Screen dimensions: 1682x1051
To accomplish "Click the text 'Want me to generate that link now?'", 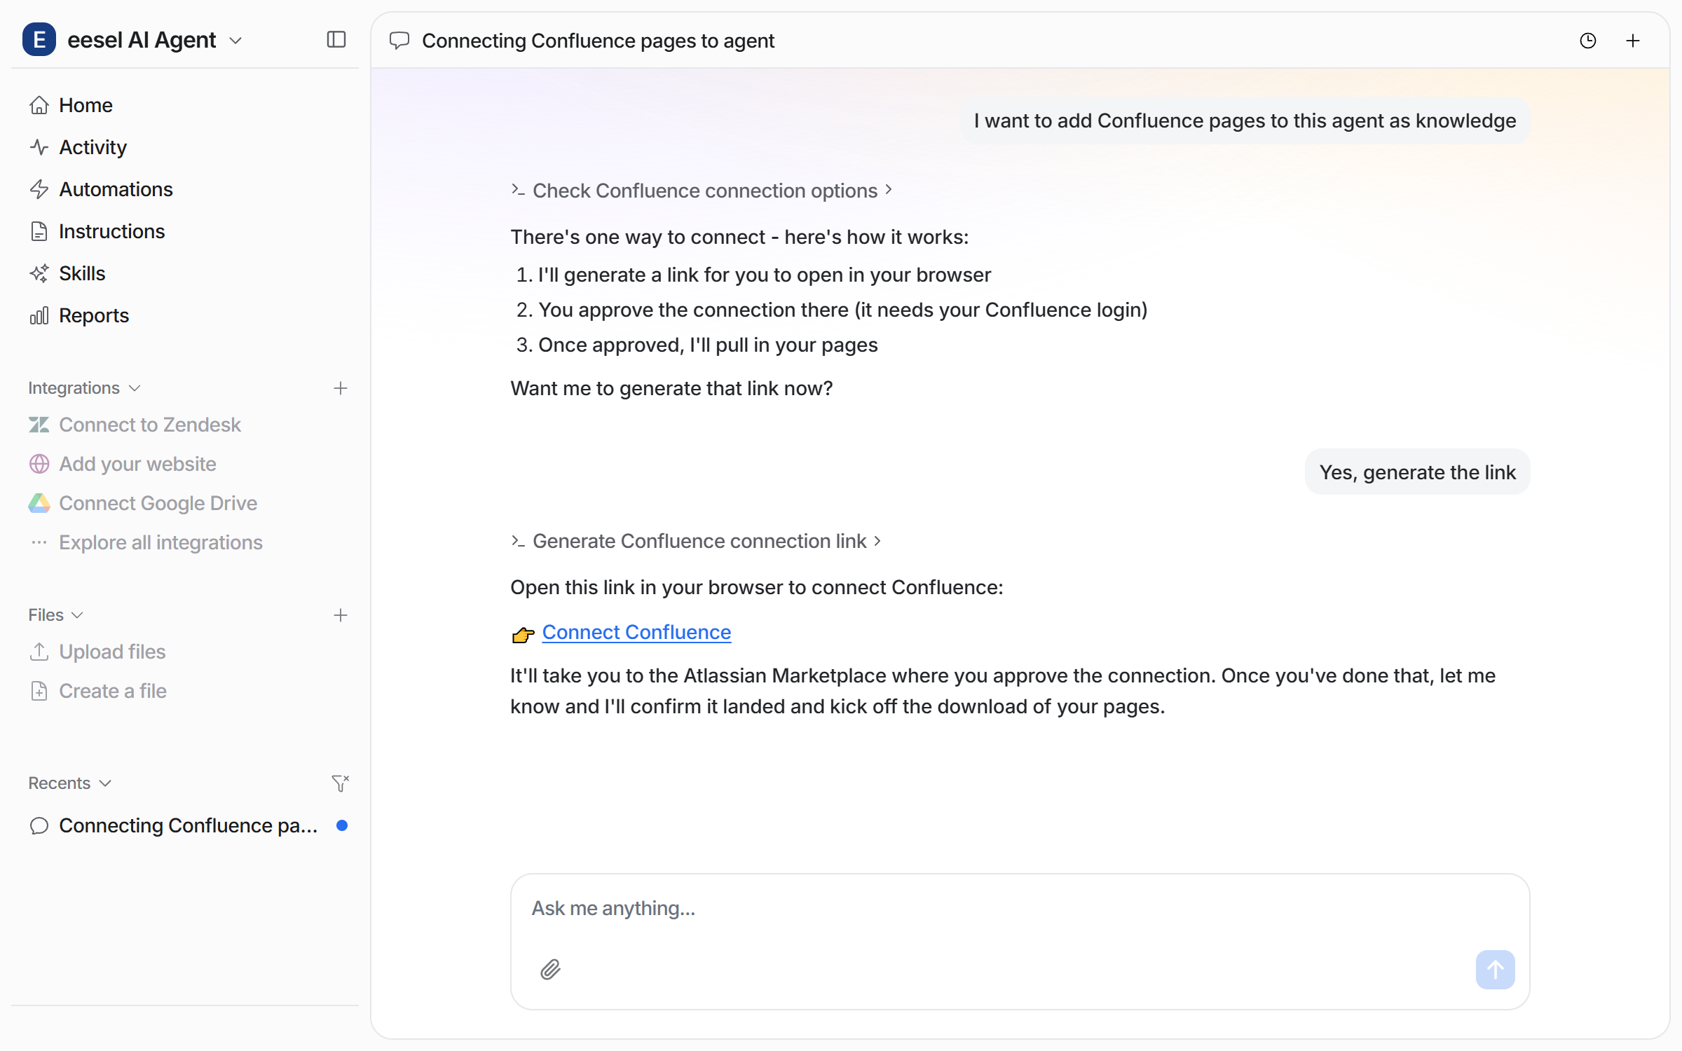I will [x=671, y=388].
